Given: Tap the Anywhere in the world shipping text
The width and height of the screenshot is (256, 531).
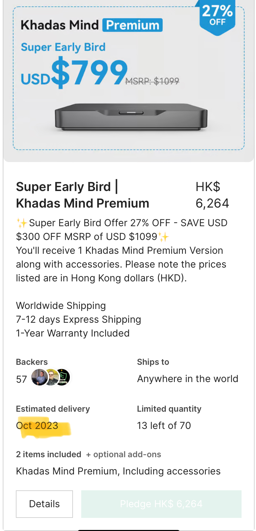Looking at the screenshot, I should 188,379.
